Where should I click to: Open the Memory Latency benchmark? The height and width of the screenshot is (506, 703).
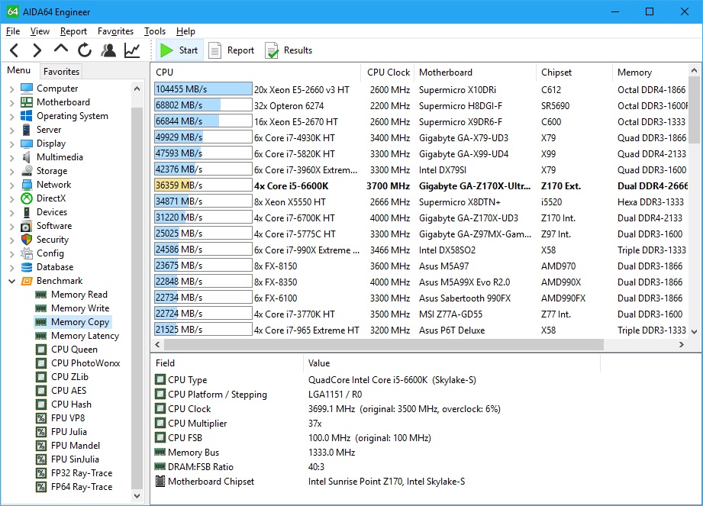click(x=85, y=336)
